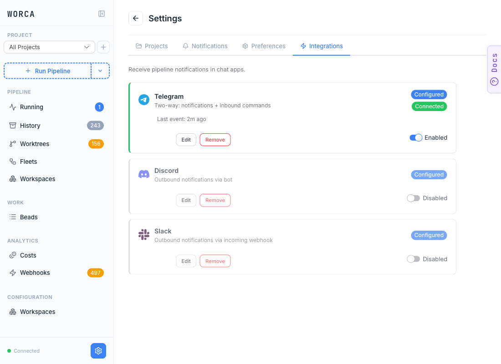Open the All Projects dropdown
The width and height of the screenshot is (501, 364).
pyautogui.click(x=49, y=47)
